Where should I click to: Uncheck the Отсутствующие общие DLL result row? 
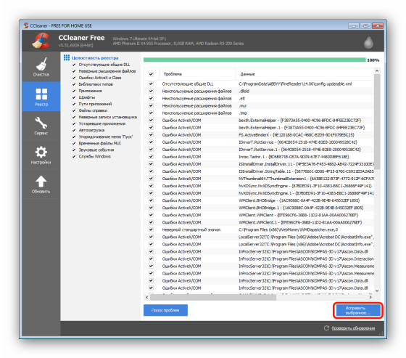151,84
